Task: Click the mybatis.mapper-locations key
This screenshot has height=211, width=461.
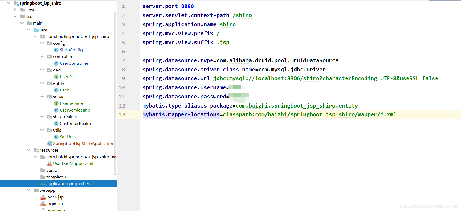Action: pos(181,114)
